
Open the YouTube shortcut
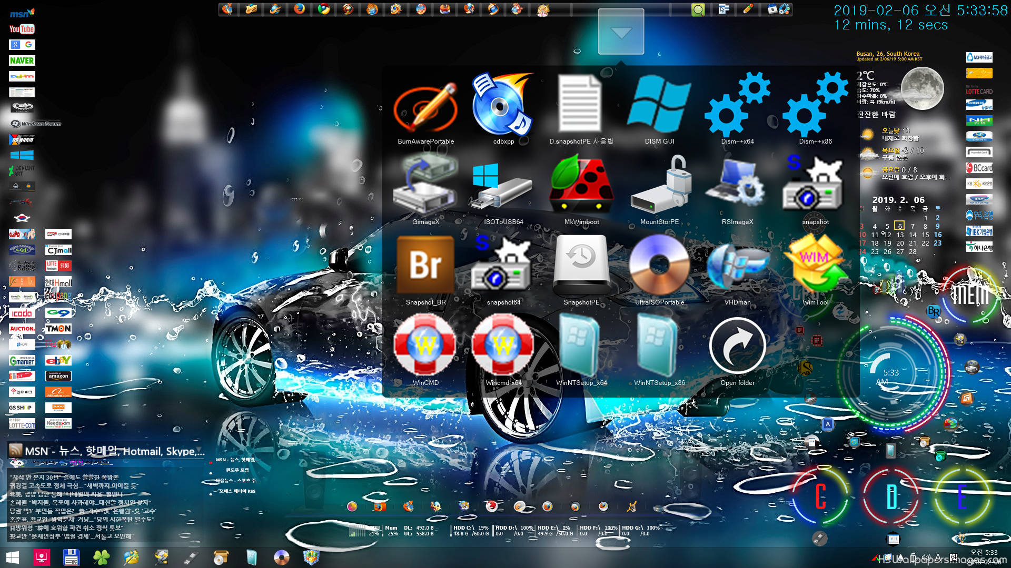click(x=22, y=29)
